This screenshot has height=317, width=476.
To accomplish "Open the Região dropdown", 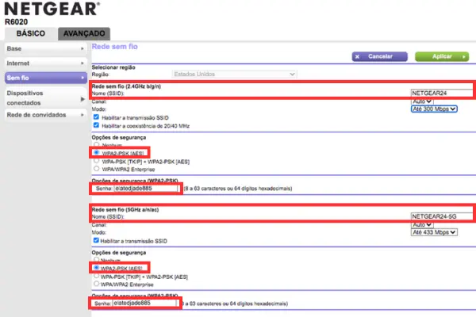I will pos(234,74).
